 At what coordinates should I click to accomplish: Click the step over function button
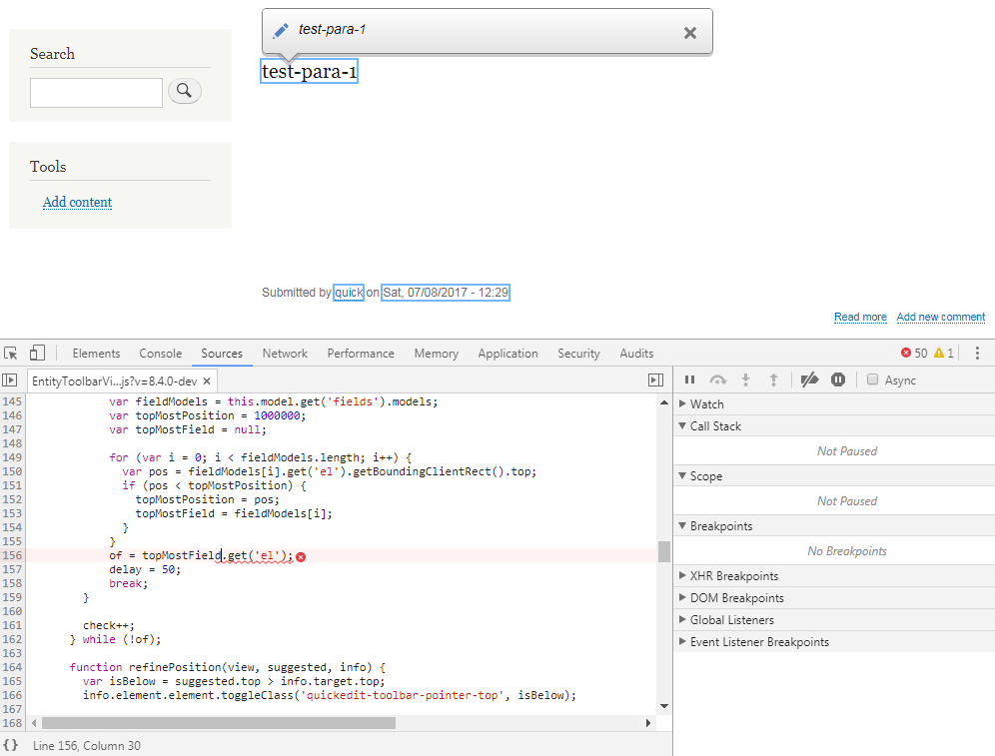717,379
